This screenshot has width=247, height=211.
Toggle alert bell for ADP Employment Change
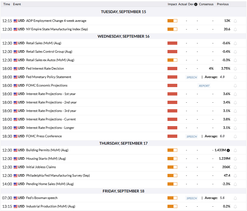(x=235, y=21)
